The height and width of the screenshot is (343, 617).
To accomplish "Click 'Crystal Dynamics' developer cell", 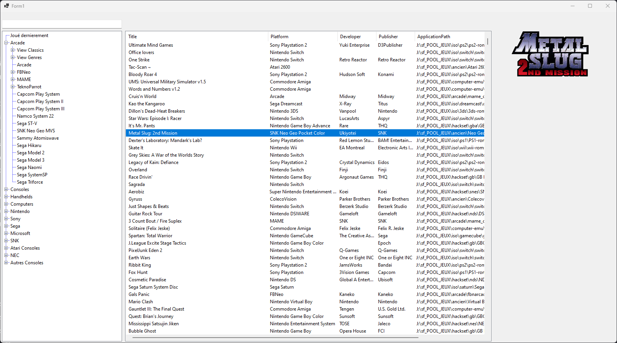I will (x=357, y=162).
